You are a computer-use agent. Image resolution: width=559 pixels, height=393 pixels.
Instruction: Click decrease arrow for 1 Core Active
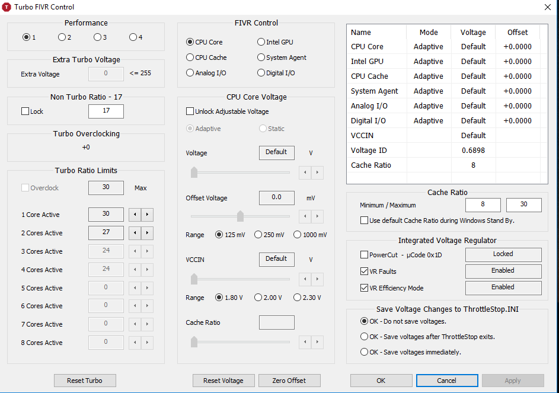coord(135,215)
